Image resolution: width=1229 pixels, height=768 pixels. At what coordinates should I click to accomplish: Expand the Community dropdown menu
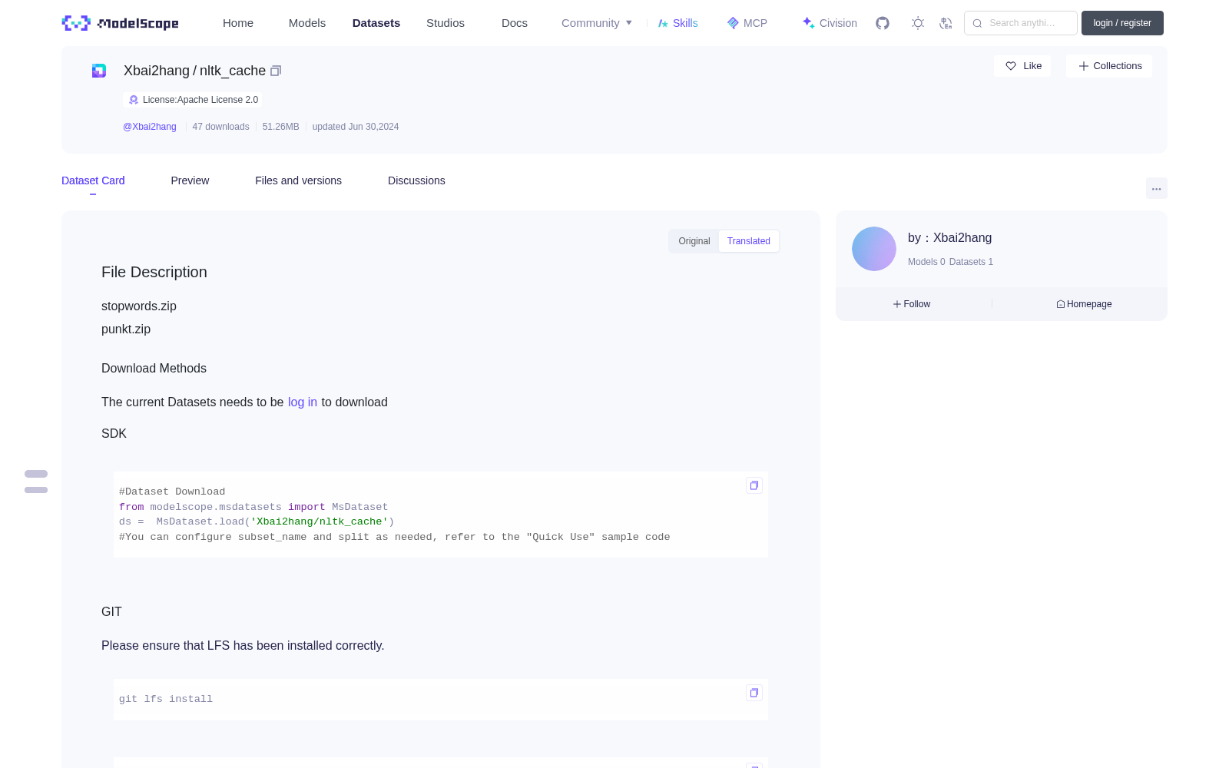(597, 23)
